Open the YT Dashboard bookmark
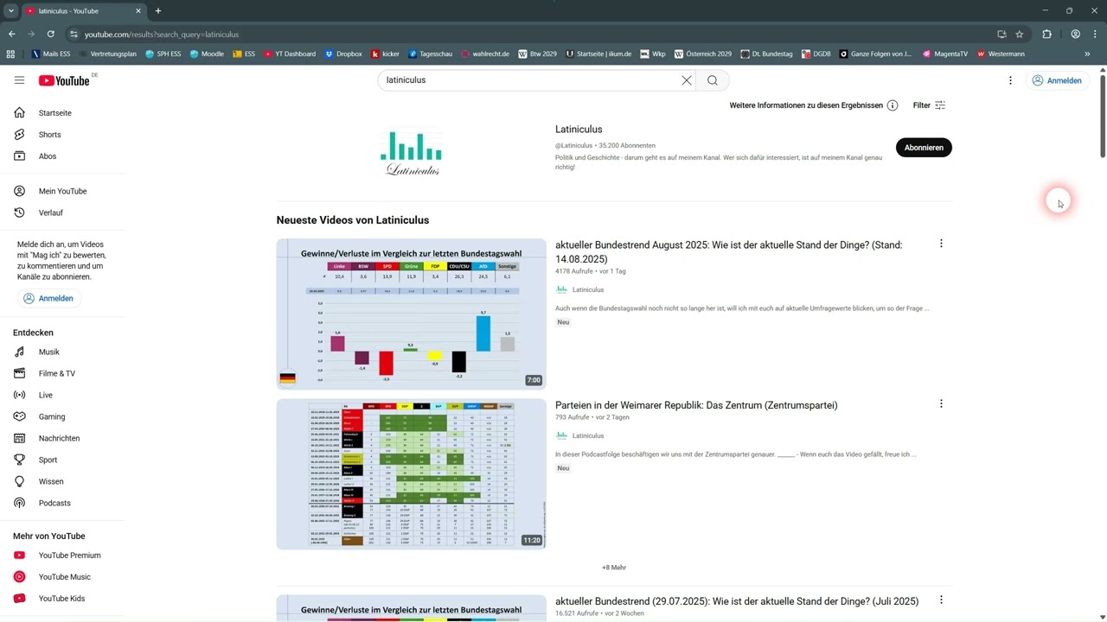The image size is (1107, 622). [x=290, y=54]
